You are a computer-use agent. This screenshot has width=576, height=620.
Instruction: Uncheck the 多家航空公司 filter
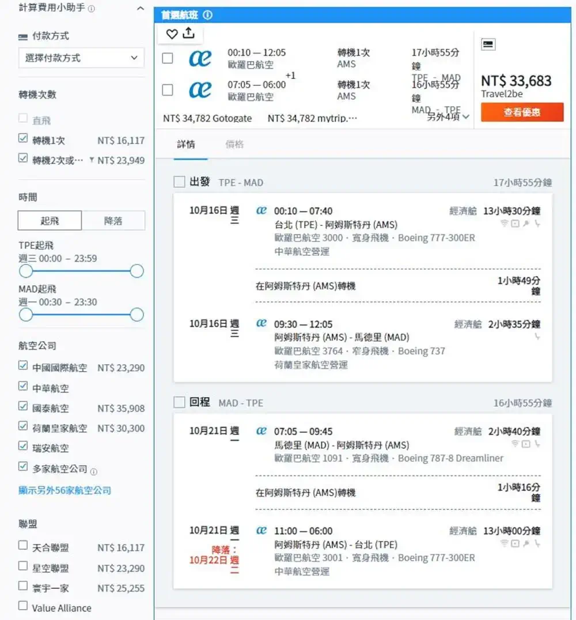point(23,467)
